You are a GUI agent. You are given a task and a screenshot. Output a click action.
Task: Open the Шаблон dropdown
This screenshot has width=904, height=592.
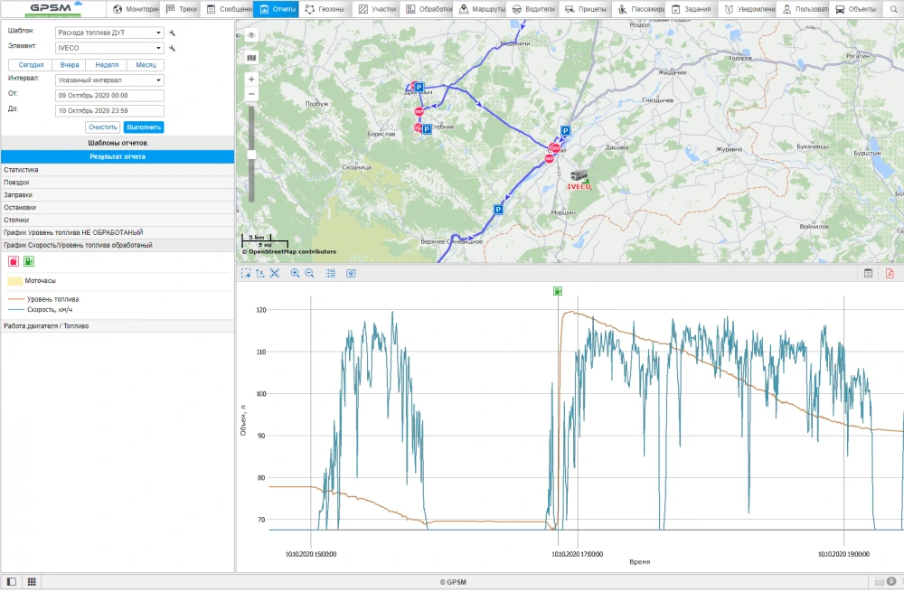point(108,33)
